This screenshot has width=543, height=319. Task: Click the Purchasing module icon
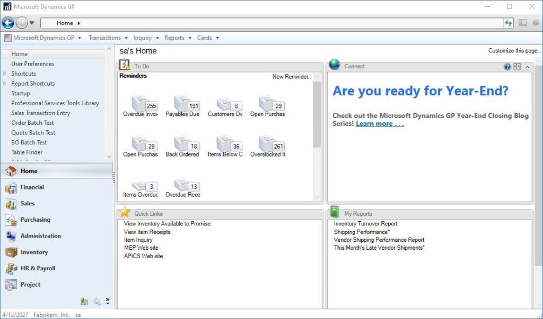point(11,220)
